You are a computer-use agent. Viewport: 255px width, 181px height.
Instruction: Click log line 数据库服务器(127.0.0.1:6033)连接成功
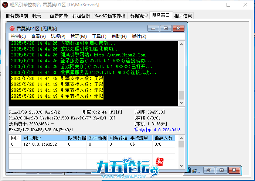(84, 72)
